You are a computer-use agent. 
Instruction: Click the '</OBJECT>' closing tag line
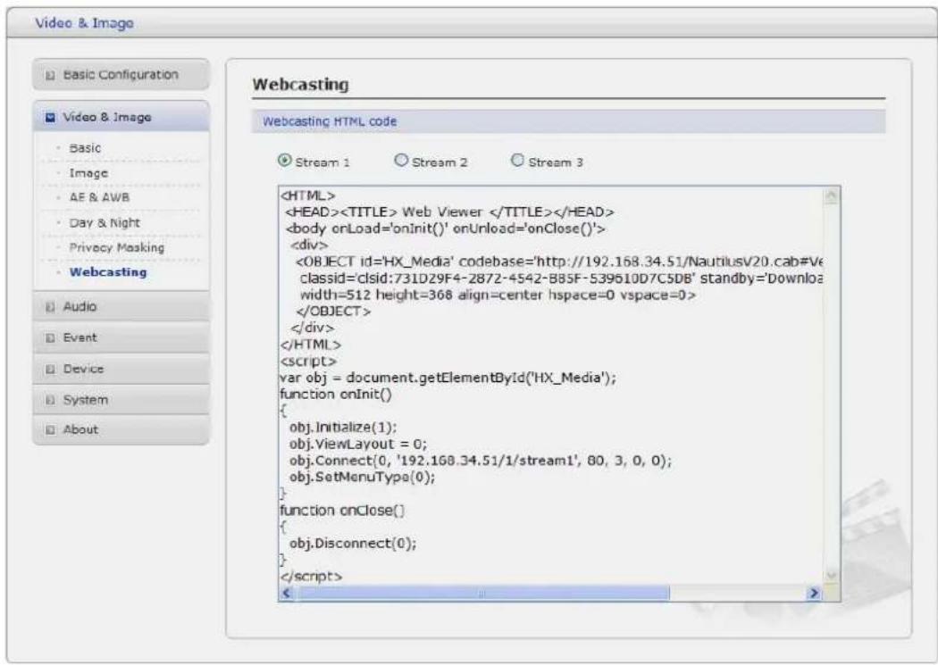coord(333,312)
